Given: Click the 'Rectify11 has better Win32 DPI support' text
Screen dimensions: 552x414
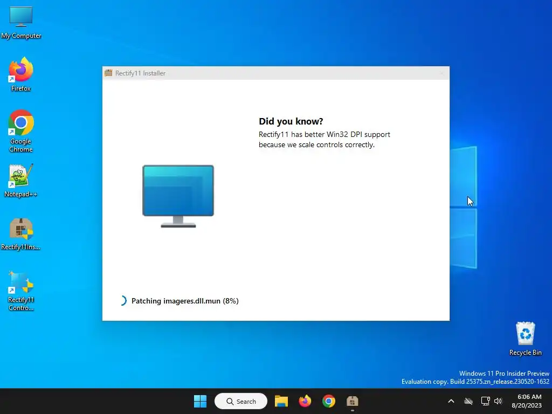Looking at the screenshot, I should [324, 134].
